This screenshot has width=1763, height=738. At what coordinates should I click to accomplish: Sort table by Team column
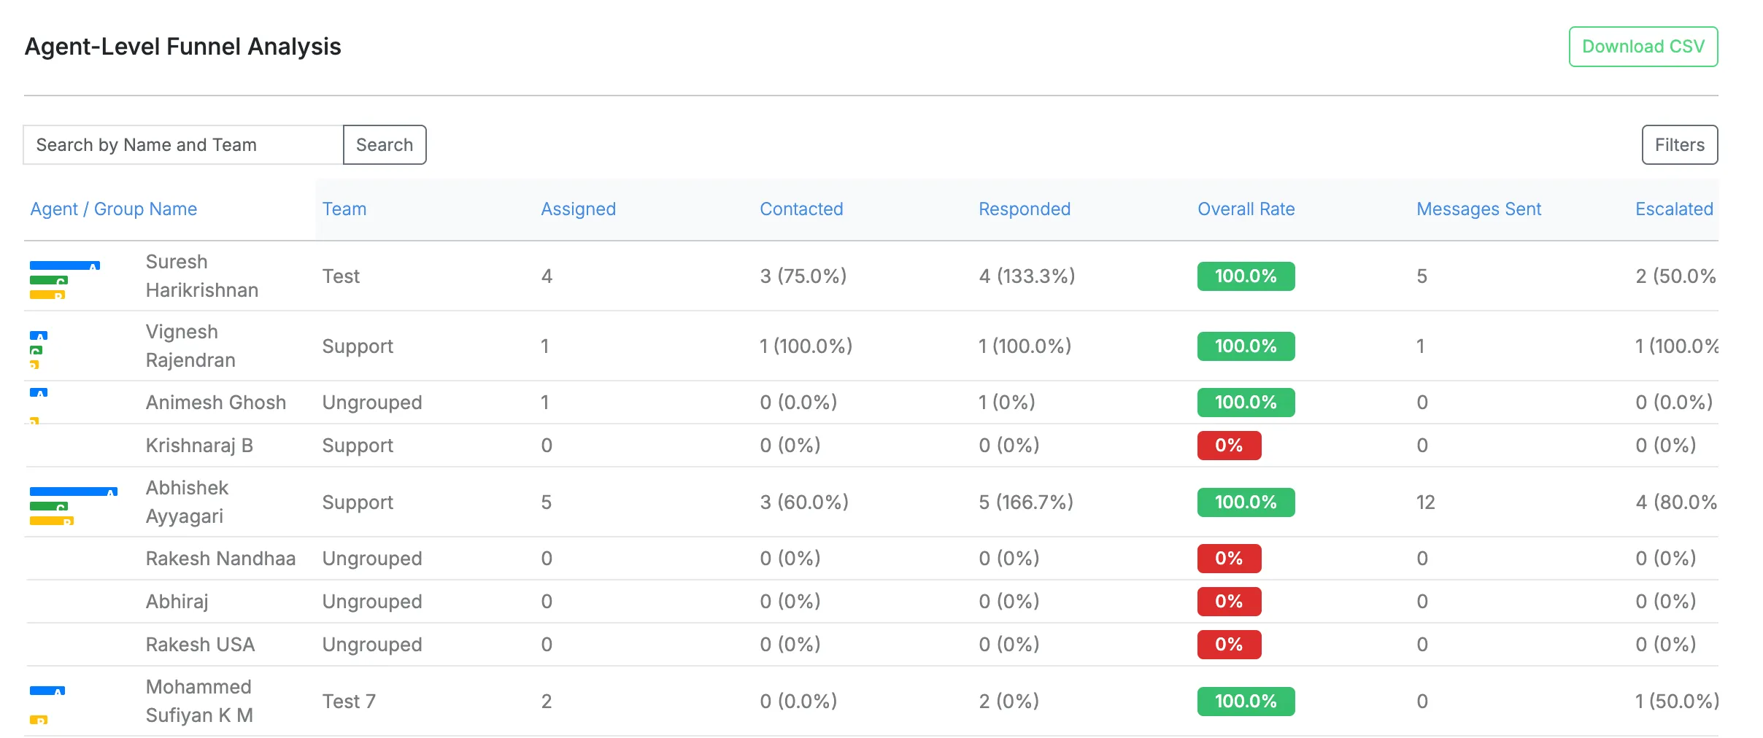point(344,209)
